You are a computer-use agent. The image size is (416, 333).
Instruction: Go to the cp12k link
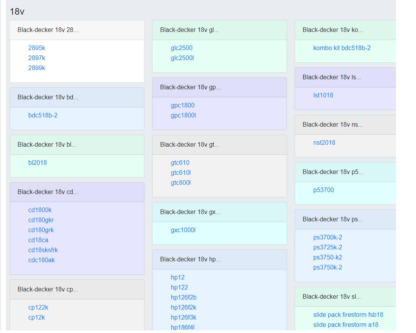(x=36, y=318)
